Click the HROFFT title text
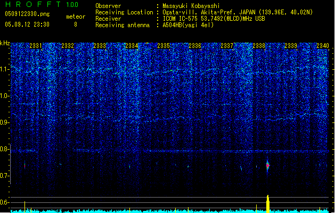The image size is (335, 213). click(33, 4)
